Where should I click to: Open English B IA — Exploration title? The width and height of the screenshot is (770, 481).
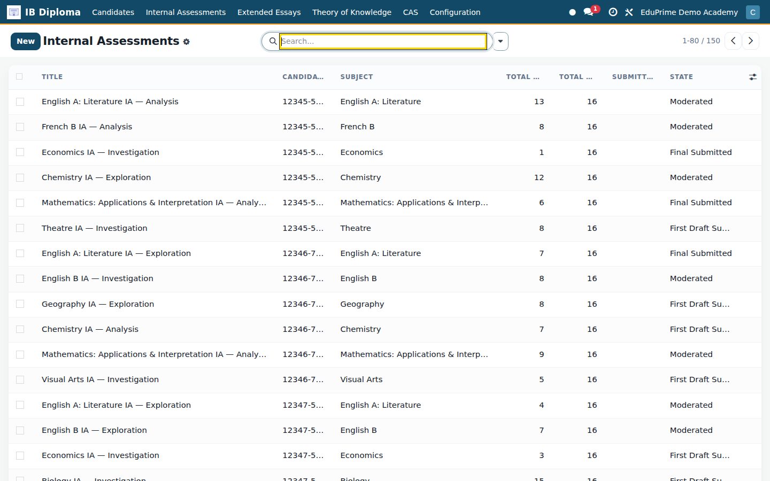pyautogui.click(x=94, y=430)
